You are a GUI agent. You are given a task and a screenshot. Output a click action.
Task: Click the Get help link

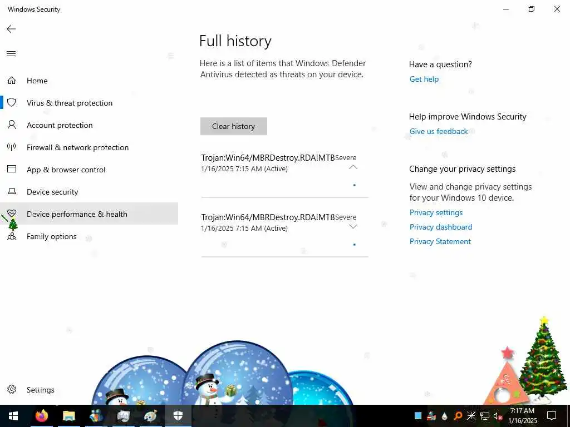pos(424,79)
